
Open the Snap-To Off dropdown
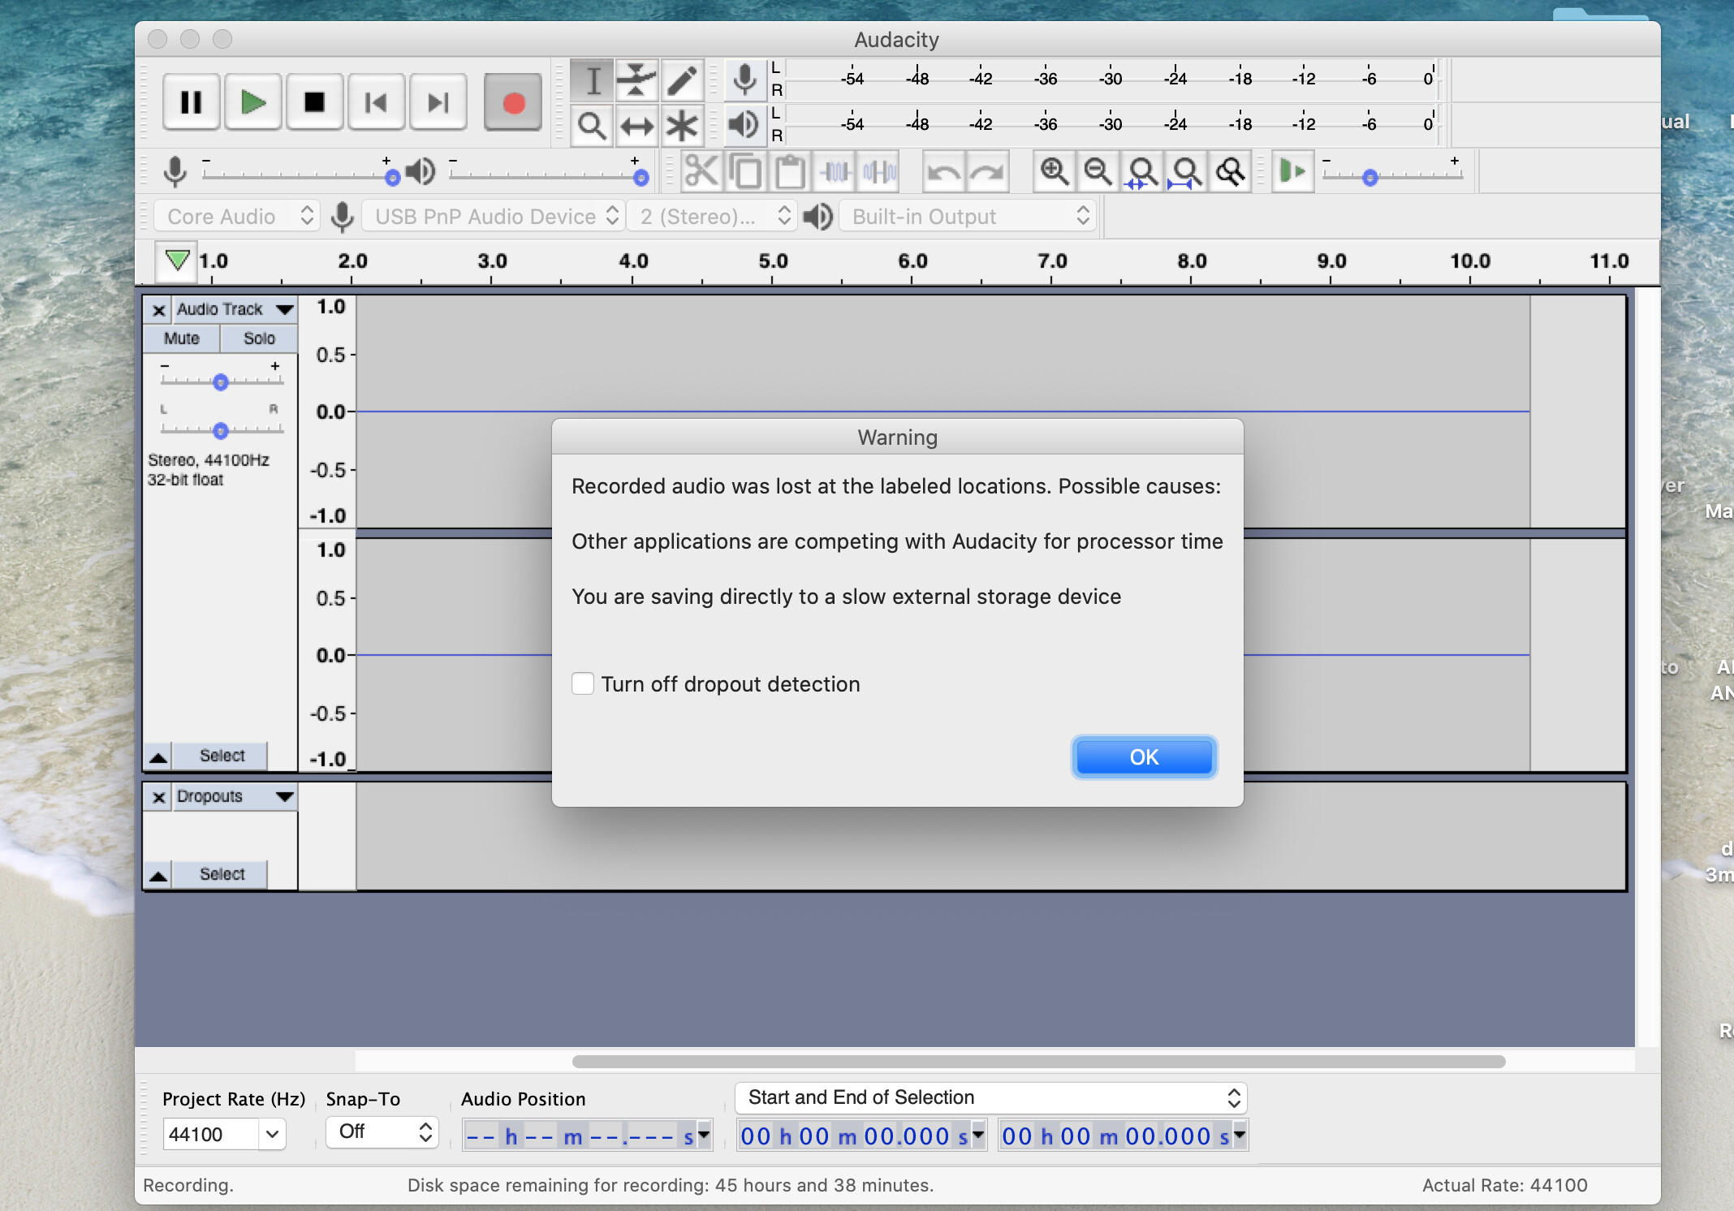[x=382, y=1131]
